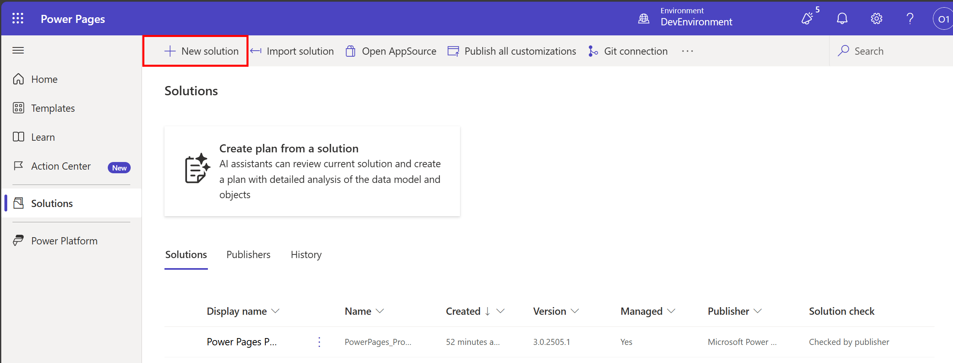Show more toolbar commands via ellipsis
Viewport: 953px width, 363px height.
pos(687,51)
